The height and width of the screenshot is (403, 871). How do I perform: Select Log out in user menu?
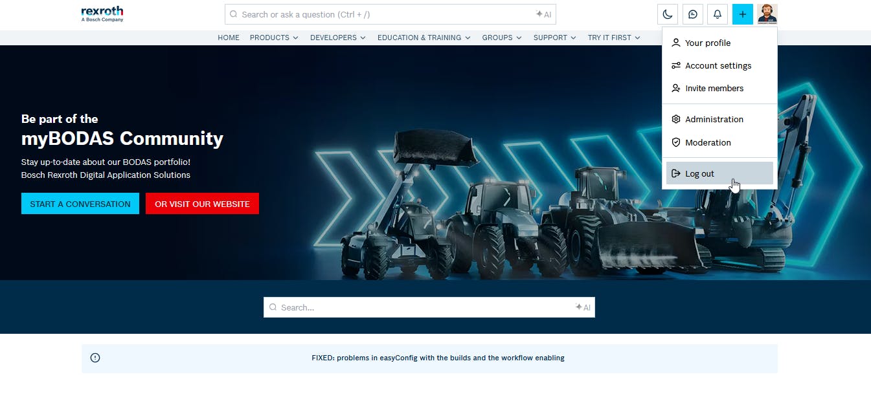[x=719, y=173]
